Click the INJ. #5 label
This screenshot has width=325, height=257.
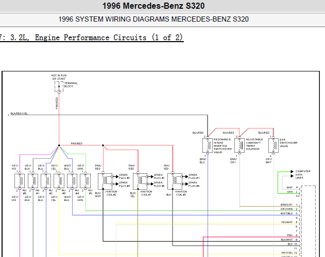coord(64,192)
